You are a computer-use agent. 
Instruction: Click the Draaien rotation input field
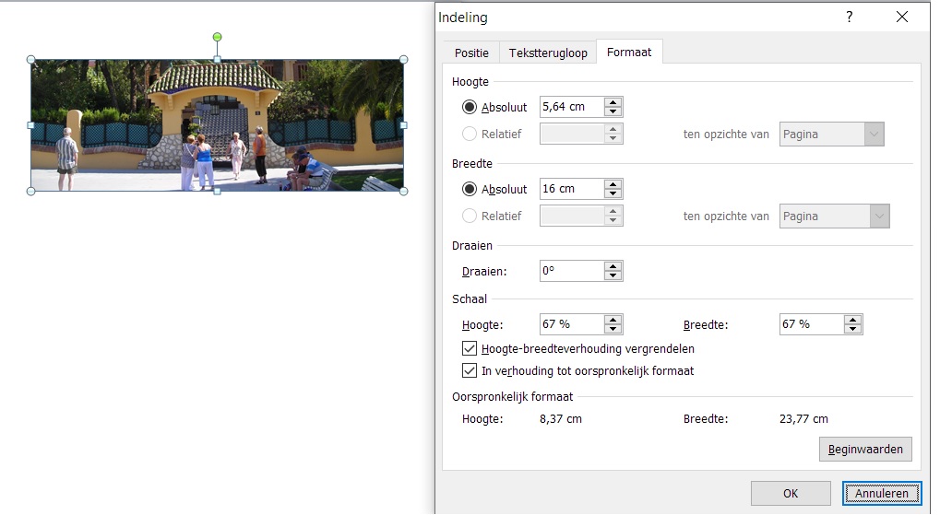[x=571, y=272]
